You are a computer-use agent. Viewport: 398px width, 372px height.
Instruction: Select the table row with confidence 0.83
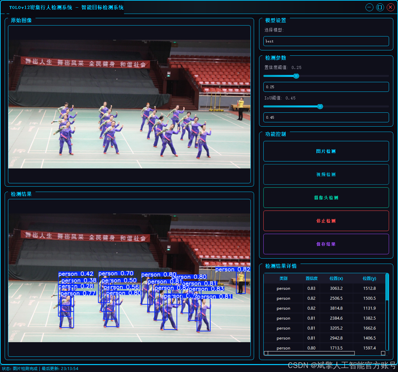point(325,288)
